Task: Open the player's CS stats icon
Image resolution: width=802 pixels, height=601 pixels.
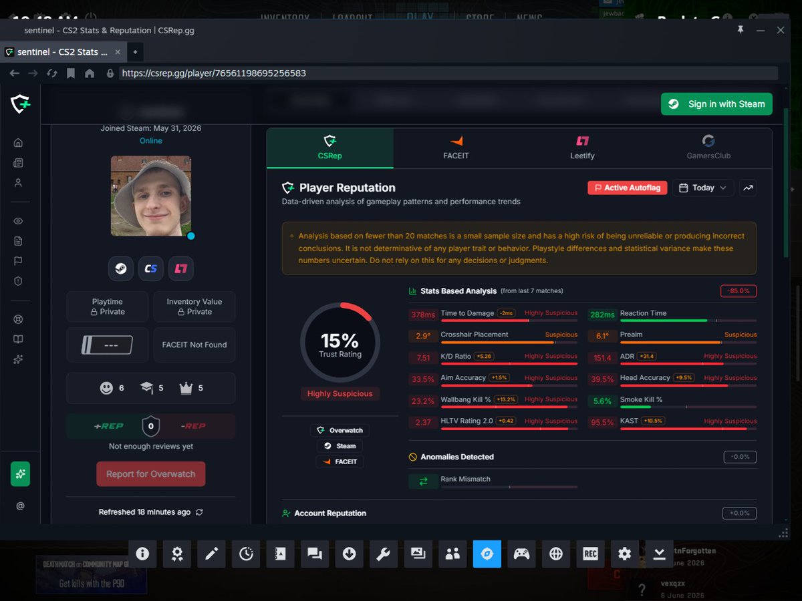Action: click(x=151, y=268)
